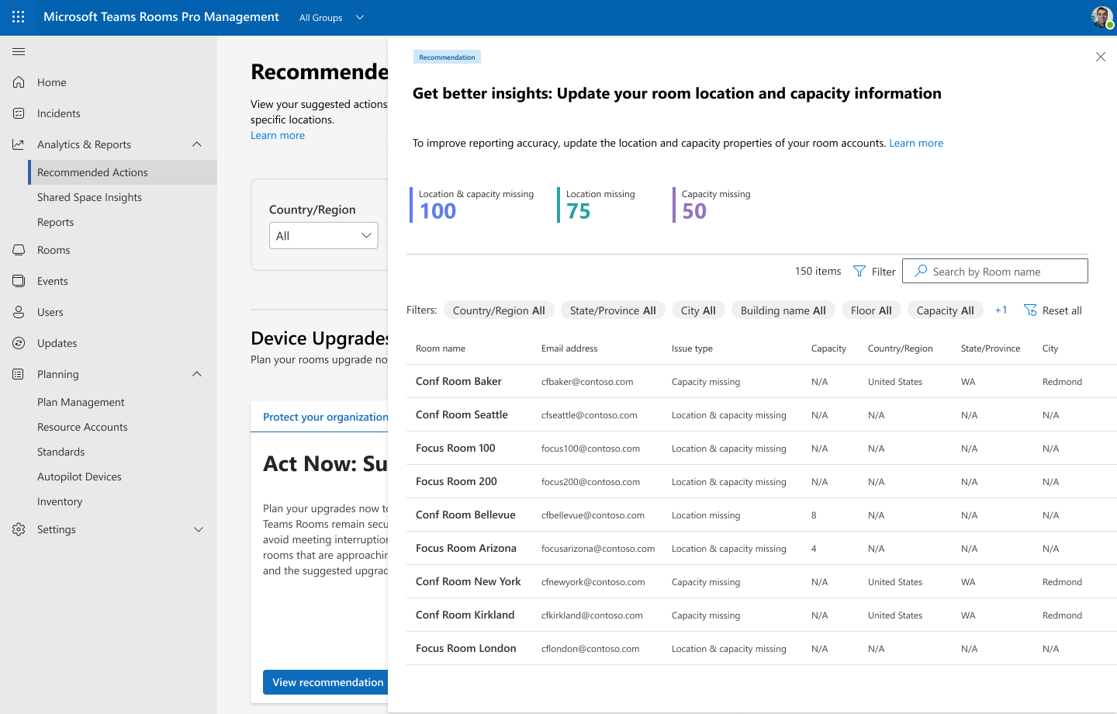Click the Home icon in sidebar

[19, 82]
